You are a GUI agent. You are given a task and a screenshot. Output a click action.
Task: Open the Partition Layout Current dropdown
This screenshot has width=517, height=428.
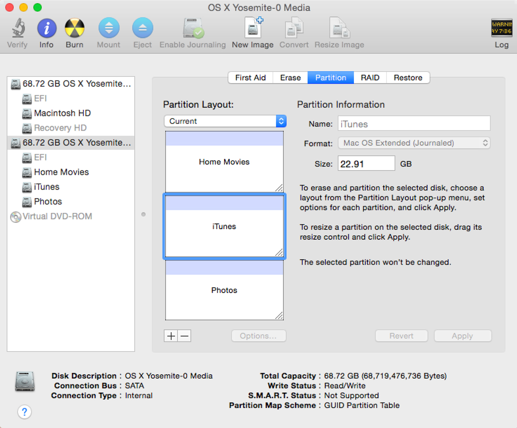[225, 121]
